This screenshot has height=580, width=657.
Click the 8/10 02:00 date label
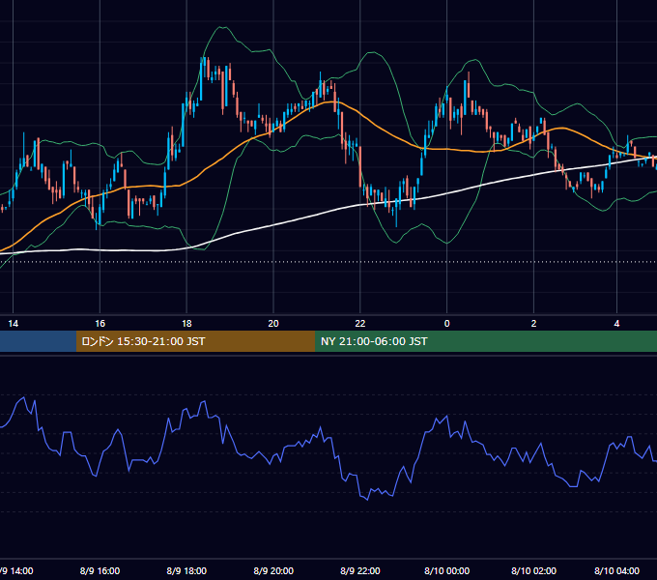pyautogui.click(x=533, y=570)
